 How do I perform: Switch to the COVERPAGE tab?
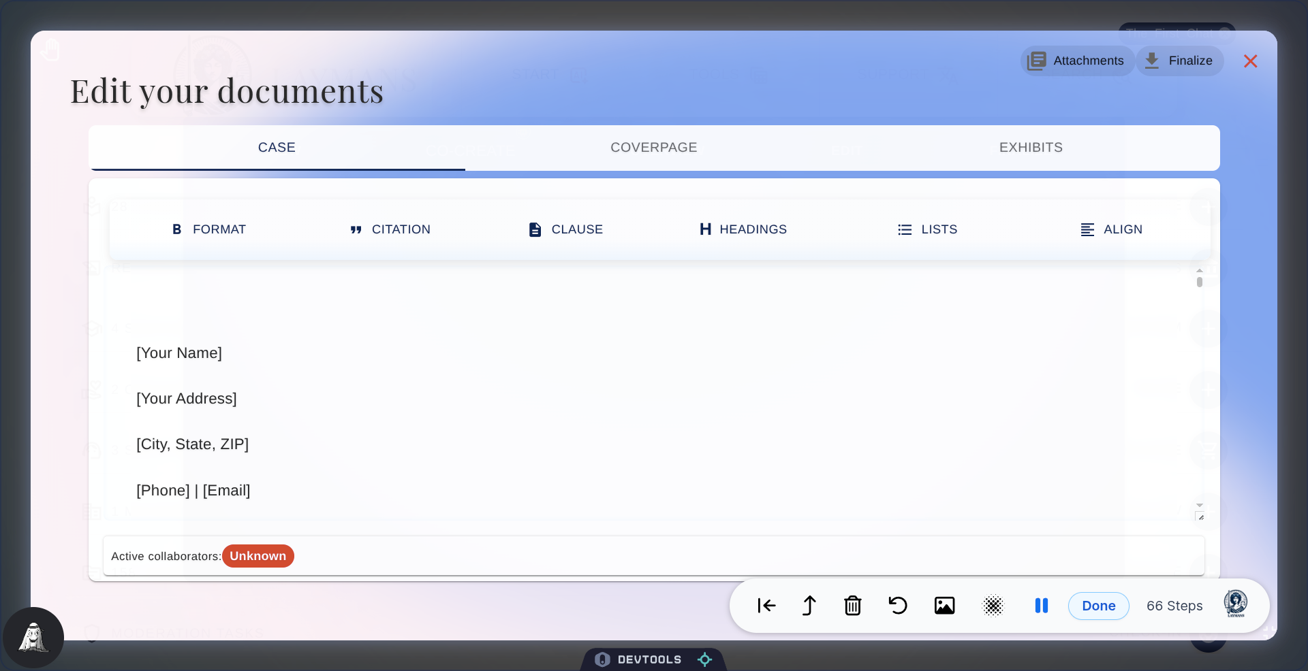[x=654, y=148]
